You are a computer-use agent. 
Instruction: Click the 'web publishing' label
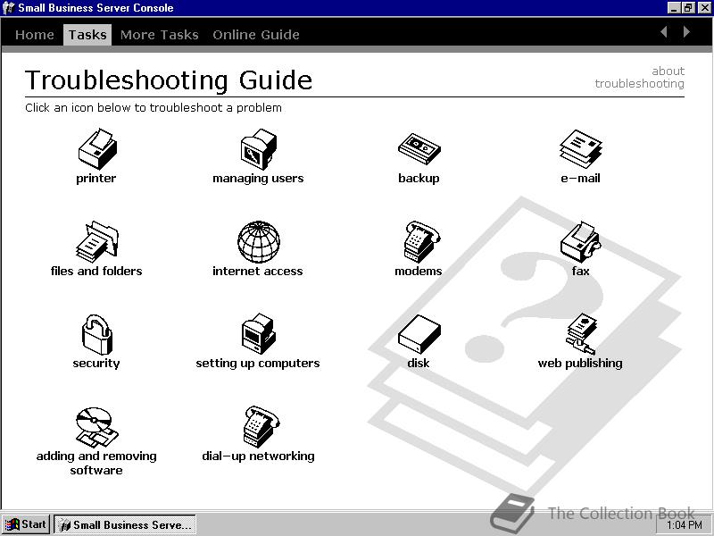coord(580,364)
